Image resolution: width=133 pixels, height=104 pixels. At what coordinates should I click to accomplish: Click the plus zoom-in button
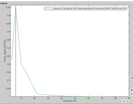pyautogui.click(x=132, y=90)
